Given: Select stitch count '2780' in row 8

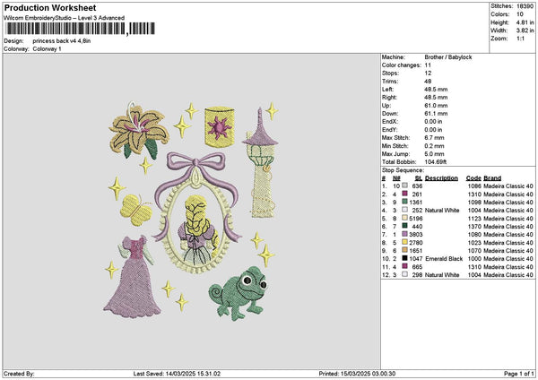Looking at the screenshot, I should pos(416,243).
